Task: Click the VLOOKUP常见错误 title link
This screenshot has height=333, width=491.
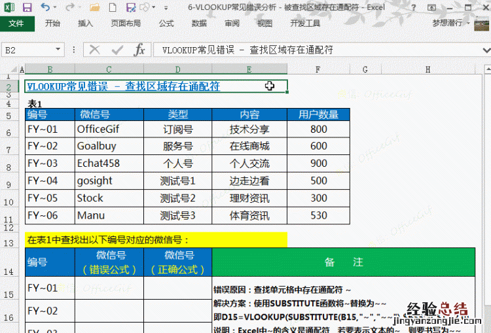Action: [123, 86]
